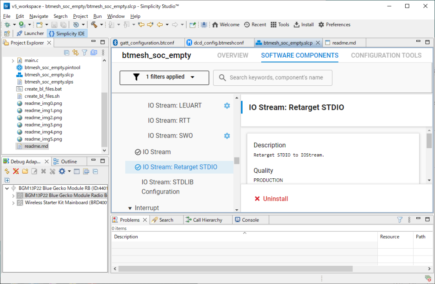Expand the Wireless Starter Kit Mainboard node
This screenshot has height=284, width=435.
tap(13, 203)
